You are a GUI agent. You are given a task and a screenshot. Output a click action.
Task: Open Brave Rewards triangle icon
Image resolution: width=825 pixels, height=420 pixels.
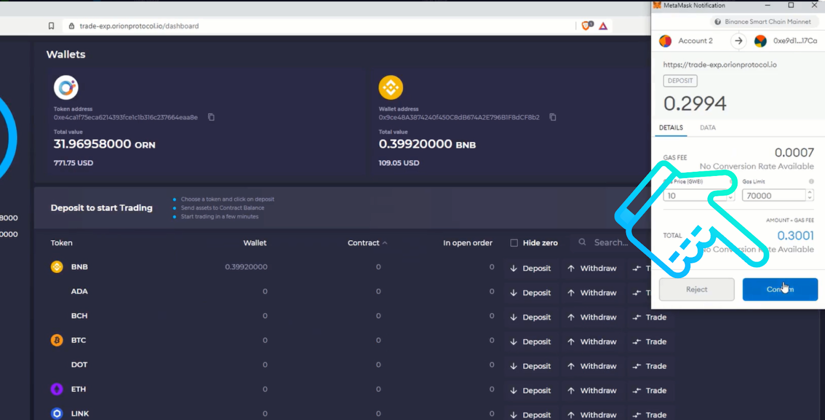click(x=603, y=26)
